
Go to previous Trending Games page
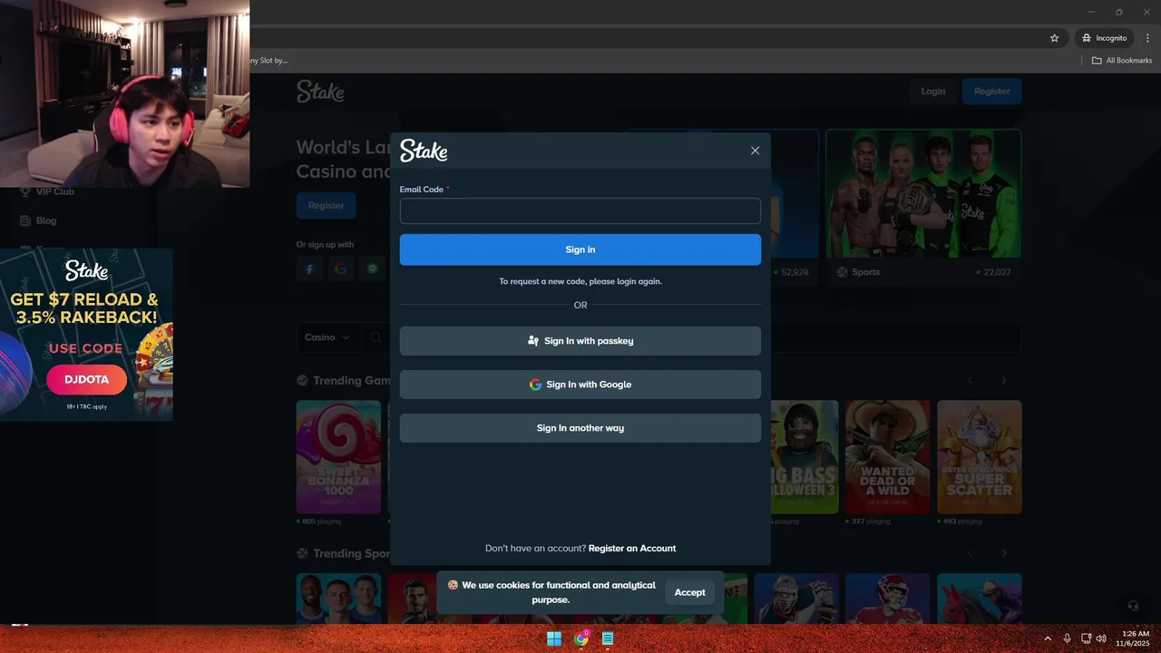970,381
